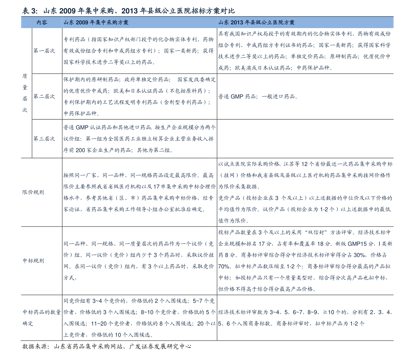Click the 山东2009年集中采购方案 column header
Viewport: 415px width, 357px height.
(96, 23)
